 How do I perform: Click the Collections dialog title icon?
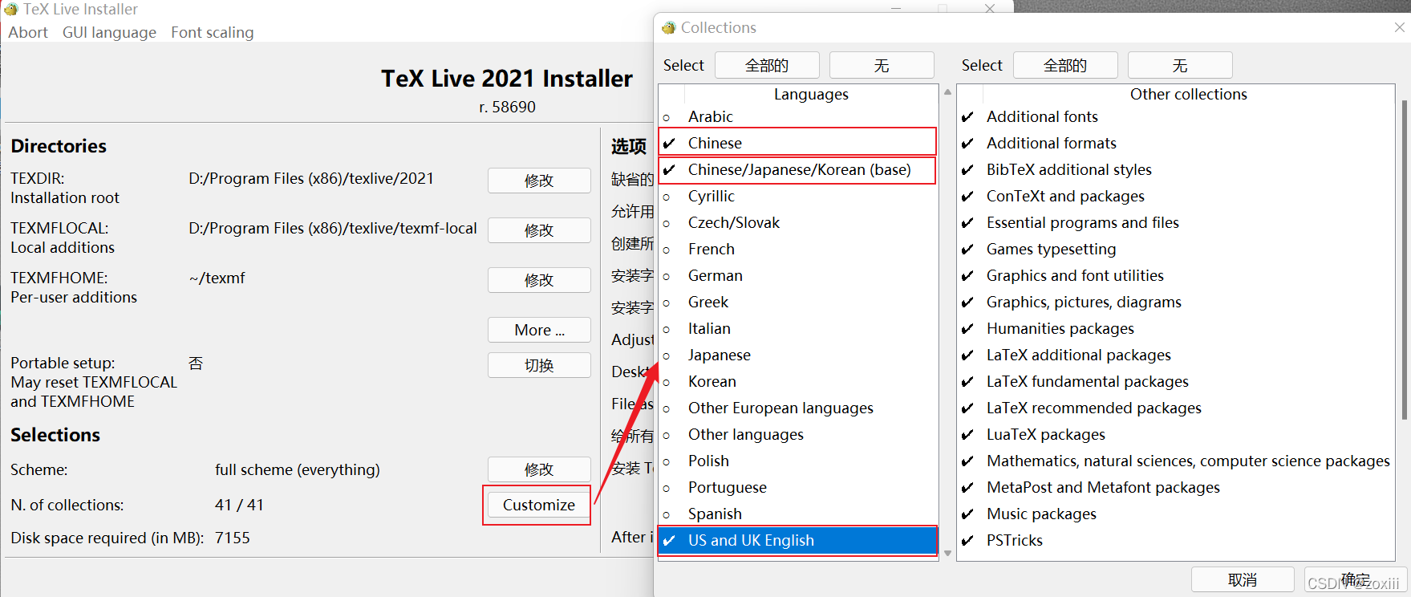pos(669,27)
